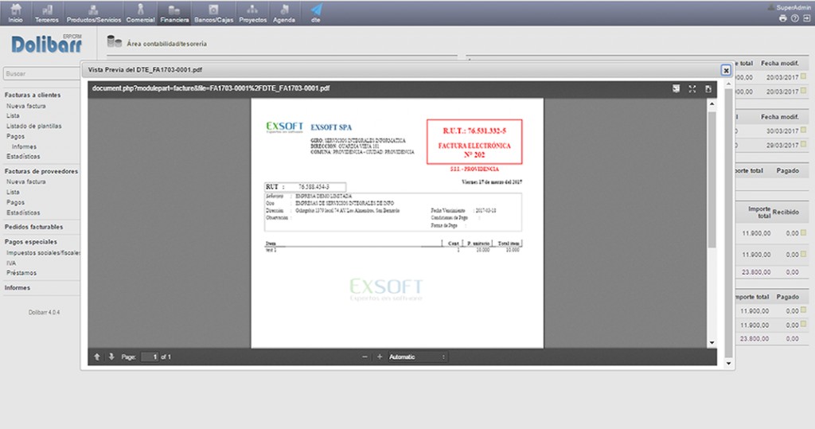Image resolution: width=815 pixels, height=429 pixels.
Task: Click the Dolibarr logo
Action: pos(47,45)
